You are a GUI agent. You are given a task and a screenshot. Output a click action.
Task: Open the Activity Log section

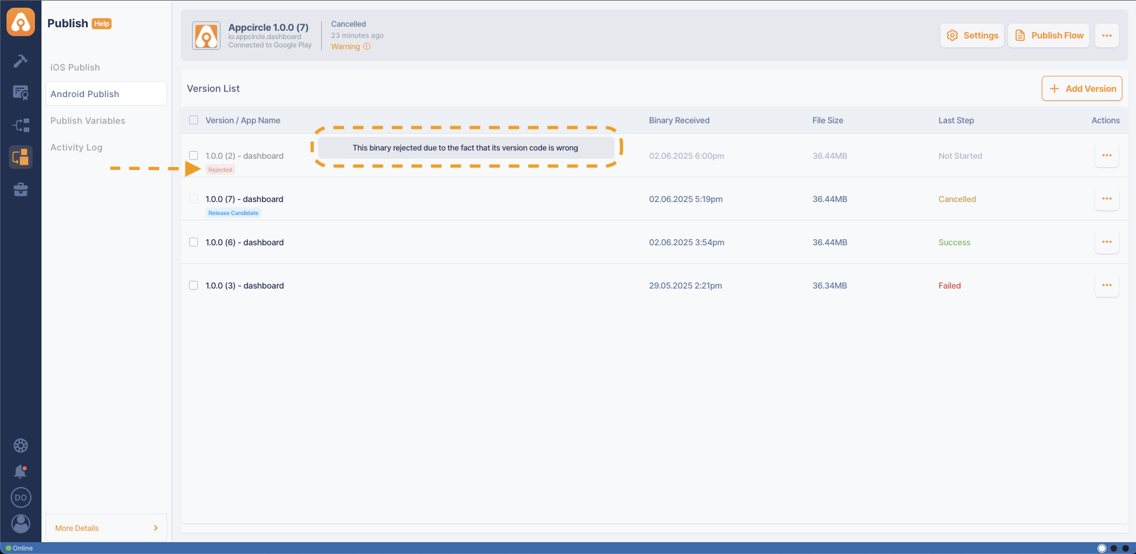(76, 148)
